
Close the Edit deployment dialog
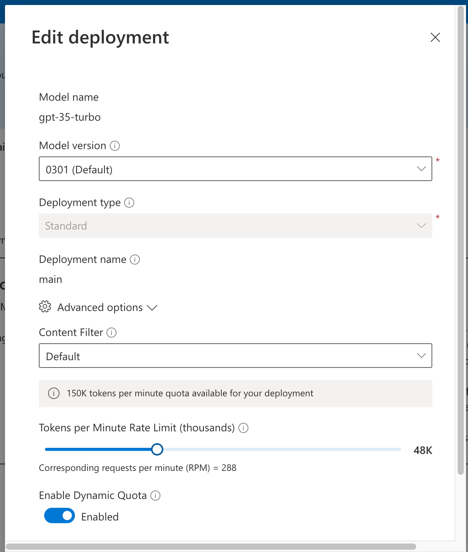(435, 37)
